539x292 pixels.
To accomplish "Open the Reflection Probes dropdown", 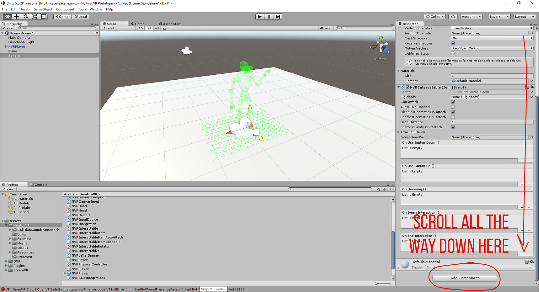I will (492, 28).
